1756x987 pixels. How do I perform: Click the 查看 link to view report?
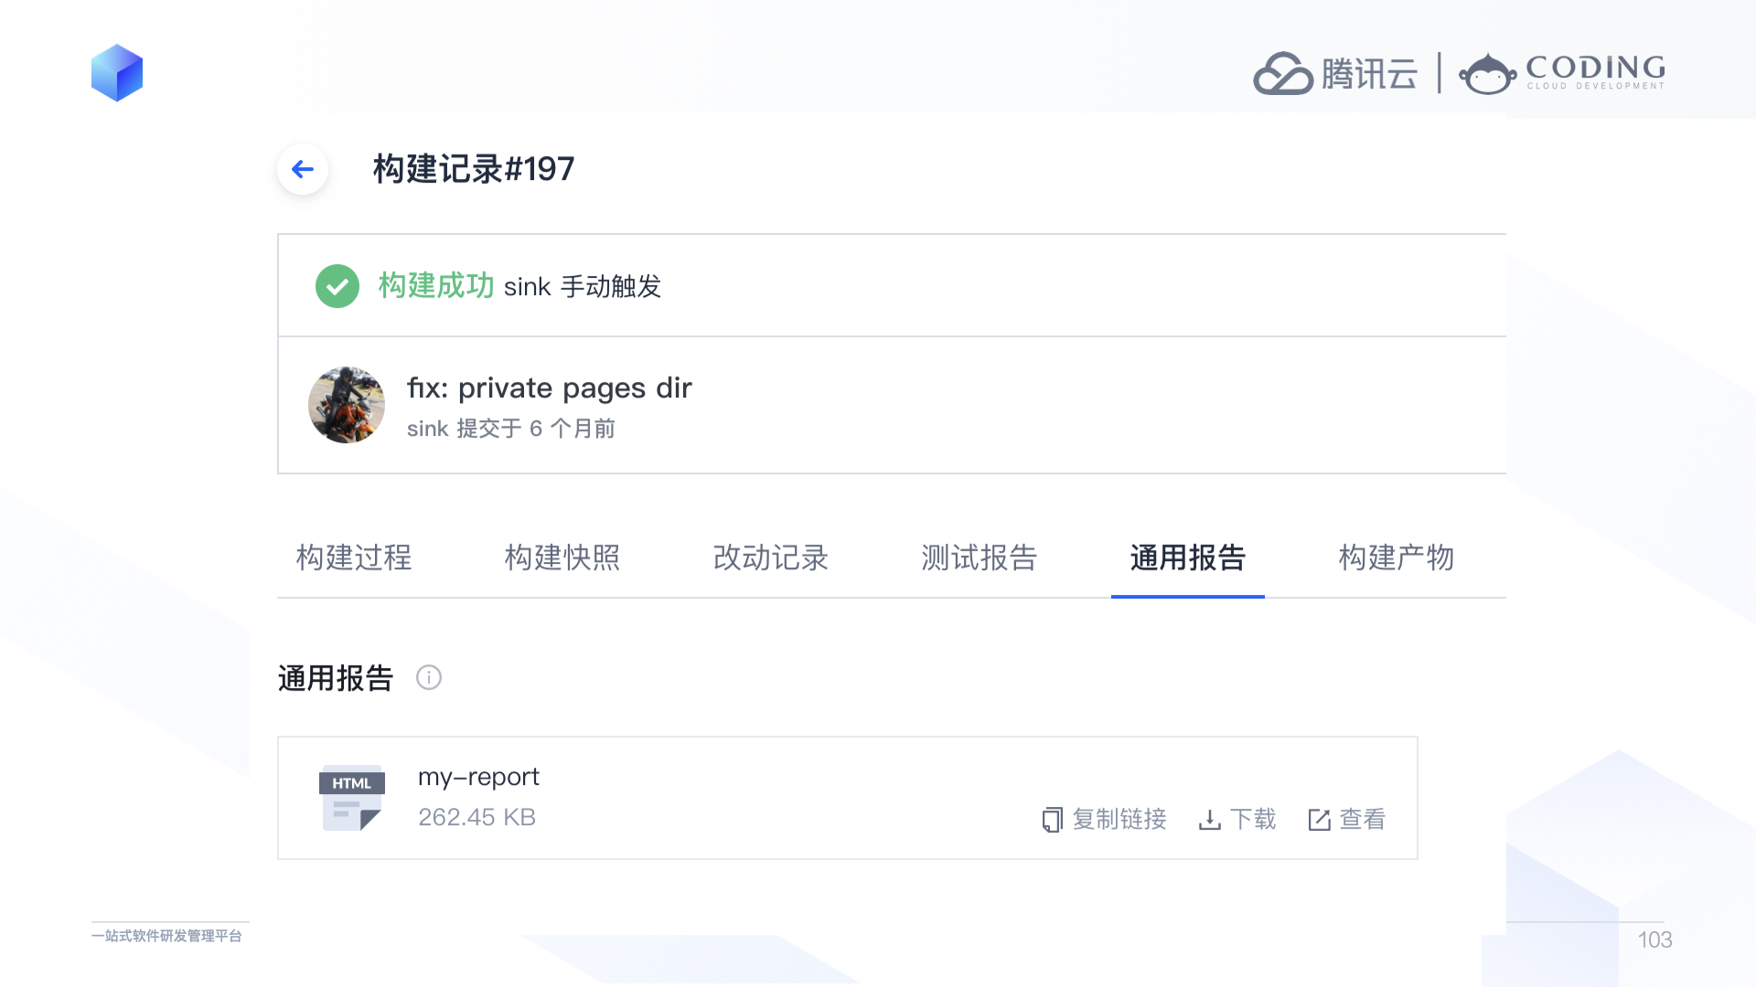pos(1363,820)
